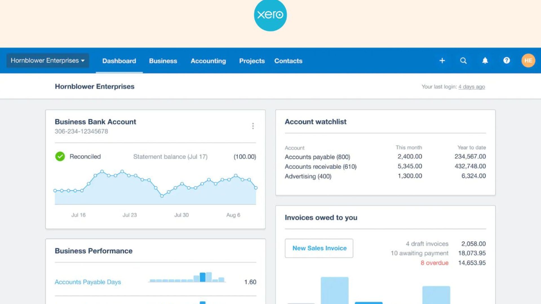Screen dimensions: 541x304
Task: Click the Jul 16 axis label
Action: pyautogui.click(x=78, y=215)
